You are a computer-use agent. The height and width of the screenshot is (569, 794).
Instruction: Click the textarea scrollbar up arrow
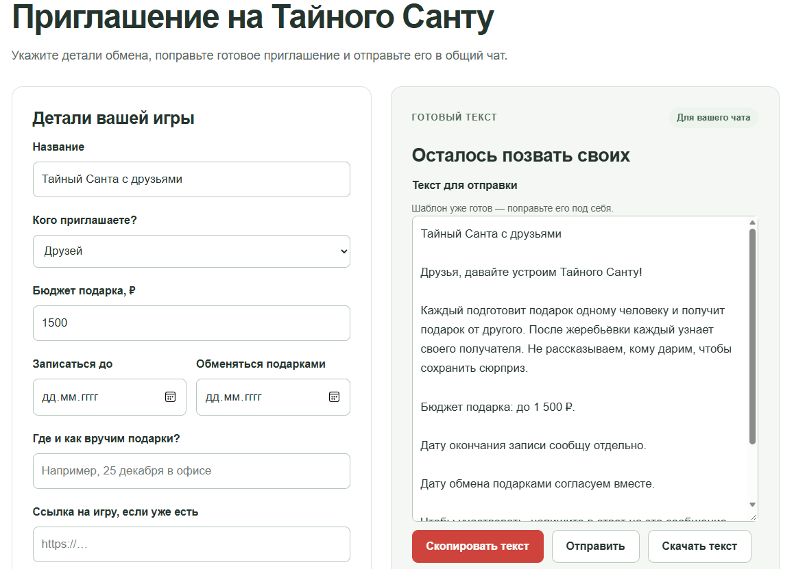pyautogui.click(x=752, y=223)
